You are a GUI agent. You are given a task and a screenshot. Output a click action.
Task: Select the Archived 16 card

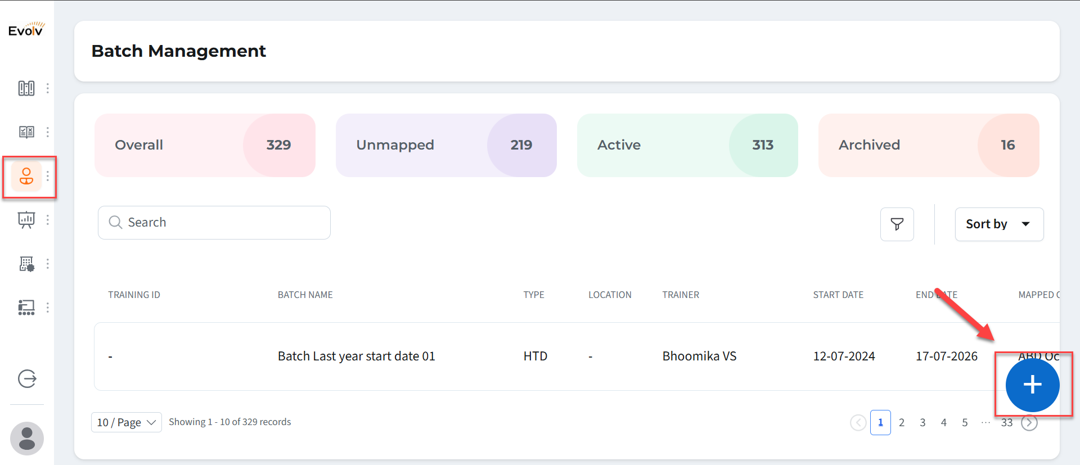pyautogui.click(x=928, y=145)
